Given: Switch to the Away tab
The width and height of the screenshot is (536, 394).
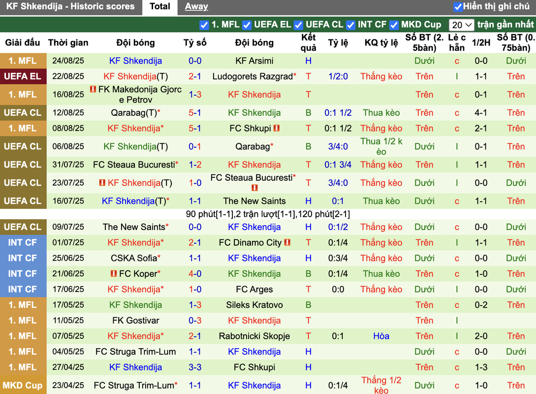Looking at the screenshot, I should 196,6.
